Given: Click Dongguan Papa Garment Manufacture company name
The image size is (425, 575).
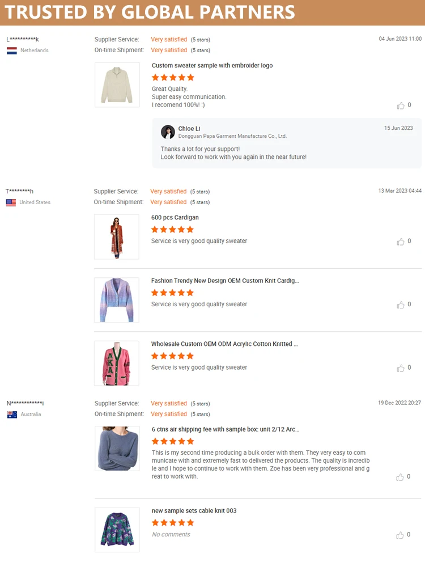Looking at the screenshot, I should pos(232,136).
